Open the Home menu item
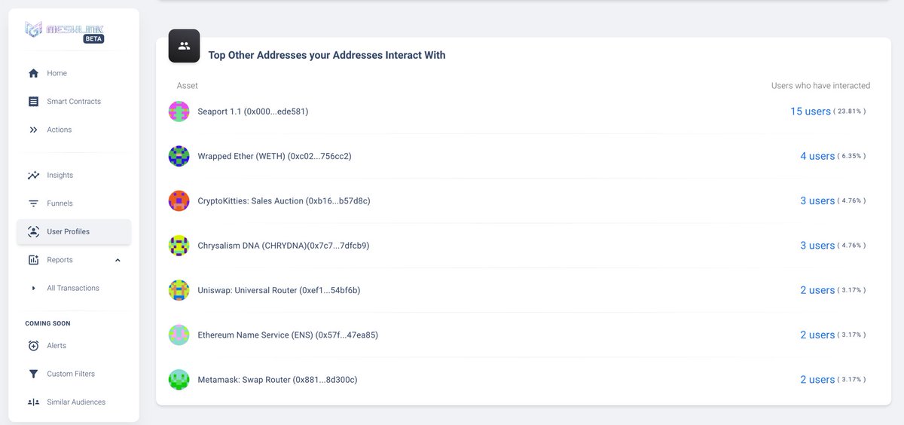Image resolution: width=904 pixels, height=425 pixels. (x=74, y=73)
